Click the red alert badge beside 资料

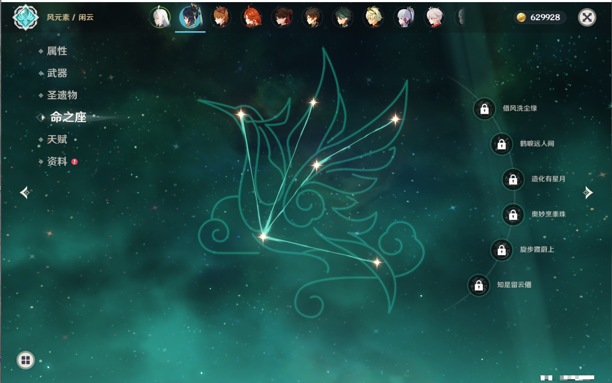tap(75, 162)
